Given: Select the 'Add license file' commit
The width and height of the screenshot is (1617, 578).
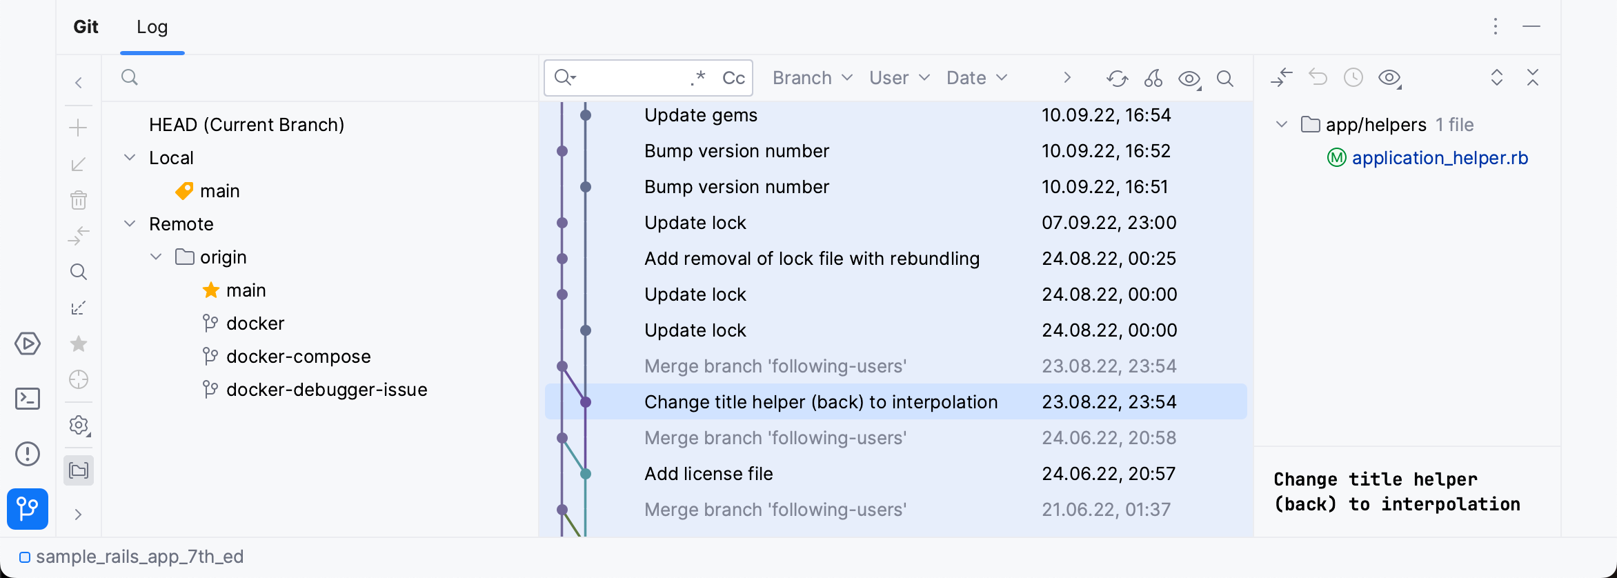Looking at the screenshot, I should pyautogui.click(x=708, y=474).
